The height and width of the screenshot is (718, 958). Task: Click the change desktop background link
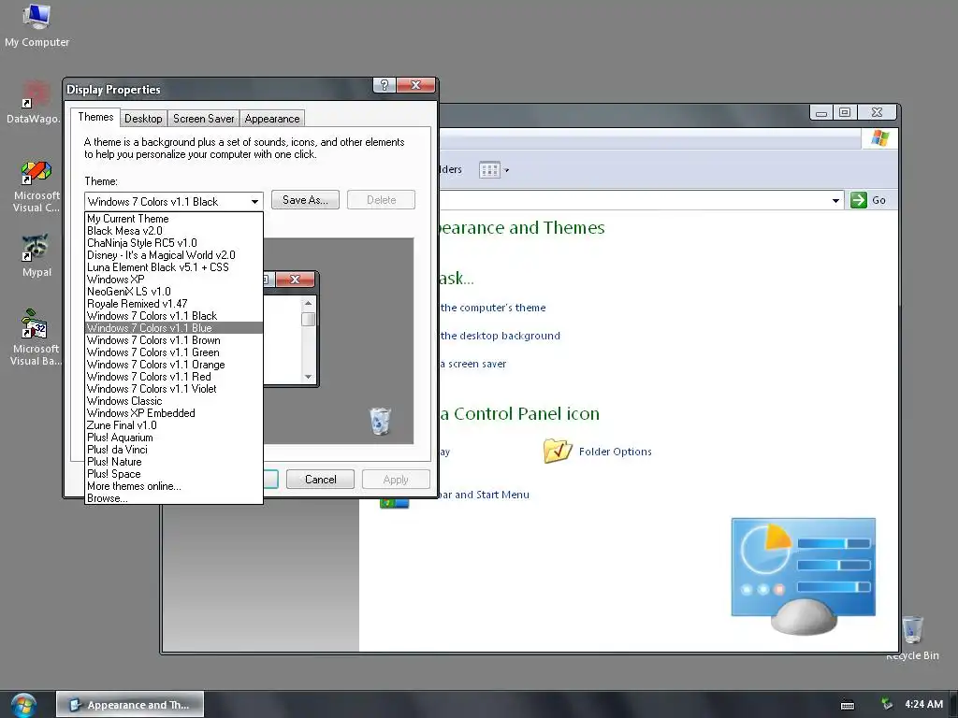click(x=500, y=336)
